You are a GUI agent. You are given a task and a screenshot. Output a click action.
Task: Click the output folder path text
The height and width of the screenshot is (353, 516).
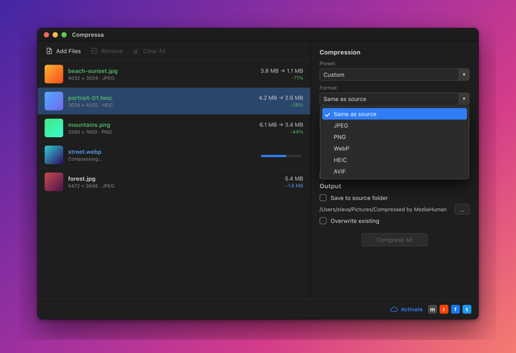tap(383, 210)
